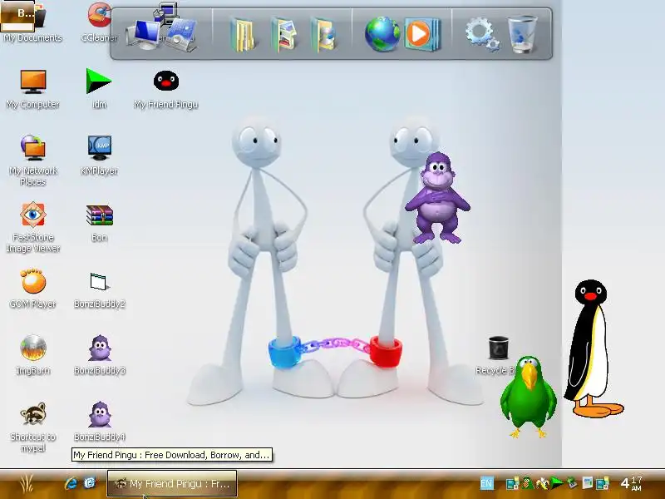The height and width of the screenshot is (499, 665).
Task: Click the taskbar clock showing 4:17 AM
Action: (631, 483)
